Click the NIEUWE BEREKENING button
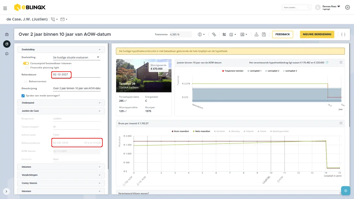Screen dimensions: 354x199 click(x=317, y=34)
